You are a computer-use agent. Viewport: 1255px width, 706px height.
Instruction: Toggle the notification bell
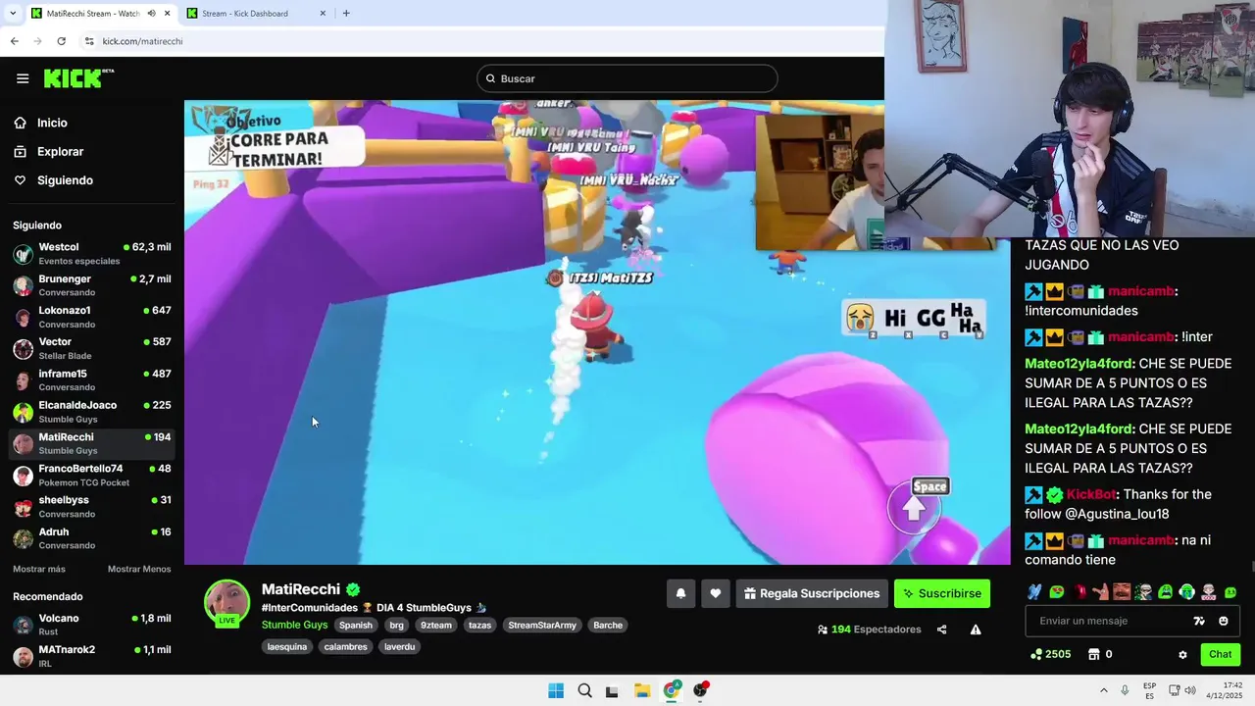(x=680, y=593)
